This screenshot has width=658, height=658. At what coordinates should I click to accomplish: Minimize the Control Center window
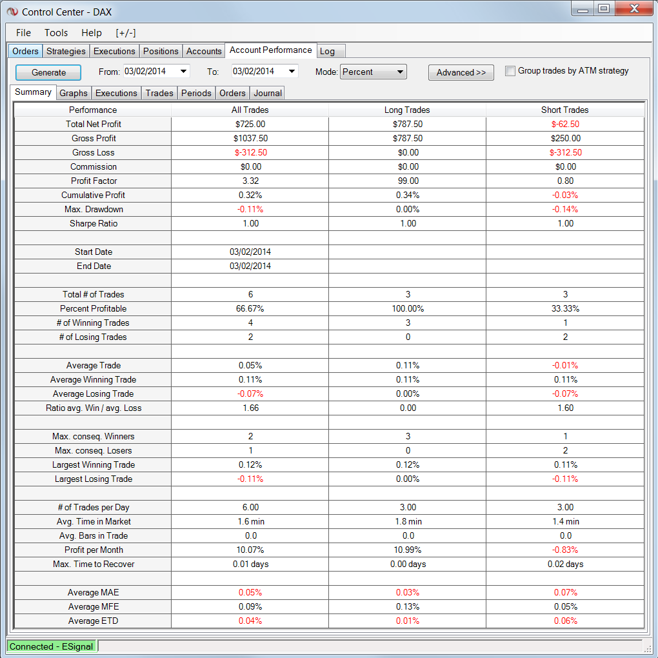pos(583,9)
